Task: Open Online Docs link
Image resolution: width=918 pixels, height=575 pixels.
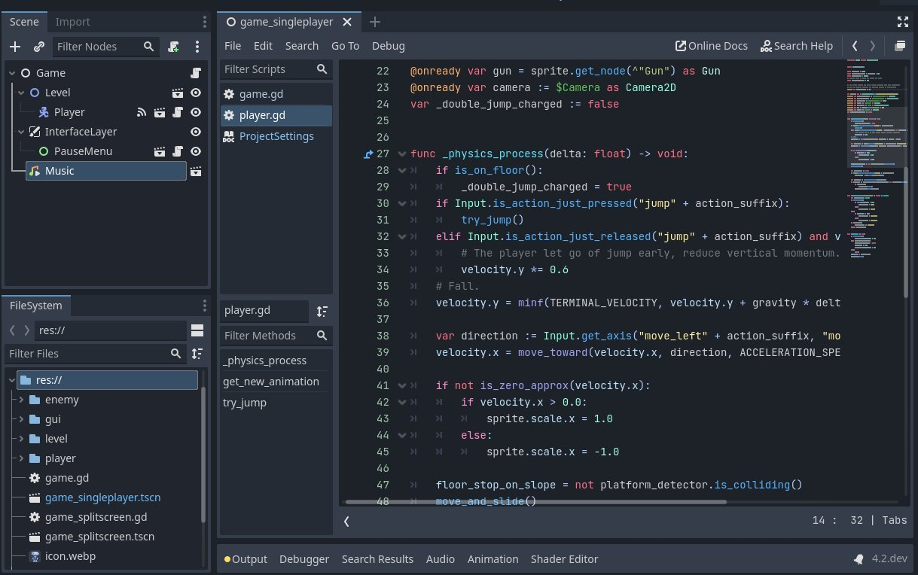Action: point(712,46)
